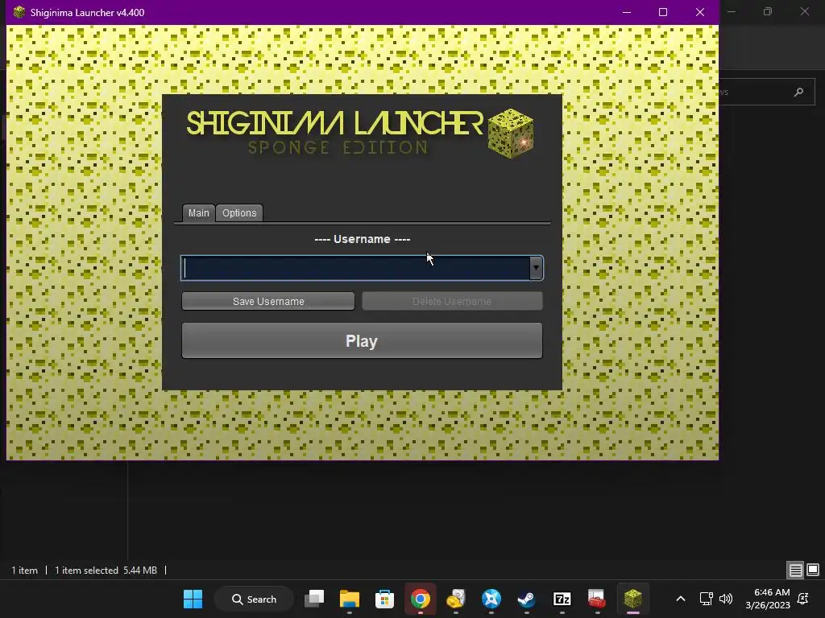Click File Explorer search magnifier icon

tap(798, 92)
